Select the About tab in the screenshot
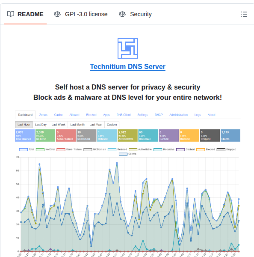The height and width of the screenshot is (257, 254). 211,115
